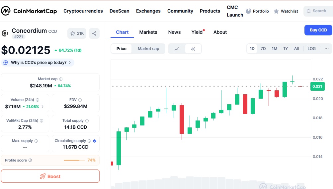
Task: Open the chart more options ellipsis
Action: (326, 49)
